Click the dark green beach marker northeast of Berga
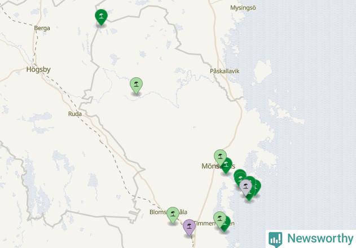This screenshot has width=356, height=248. (x=101, y=17)
